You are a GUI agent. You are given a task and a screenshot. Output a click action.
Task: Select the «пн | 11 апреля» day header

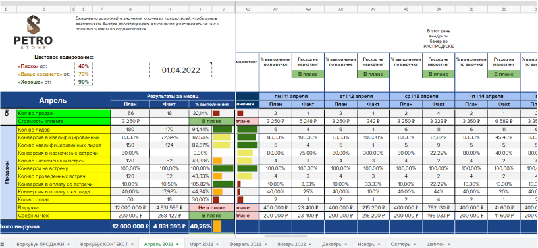[292, 96]
